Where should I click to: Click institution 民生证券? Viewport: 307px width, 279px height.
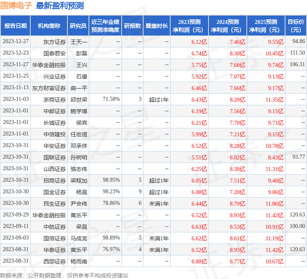[55, 204]
